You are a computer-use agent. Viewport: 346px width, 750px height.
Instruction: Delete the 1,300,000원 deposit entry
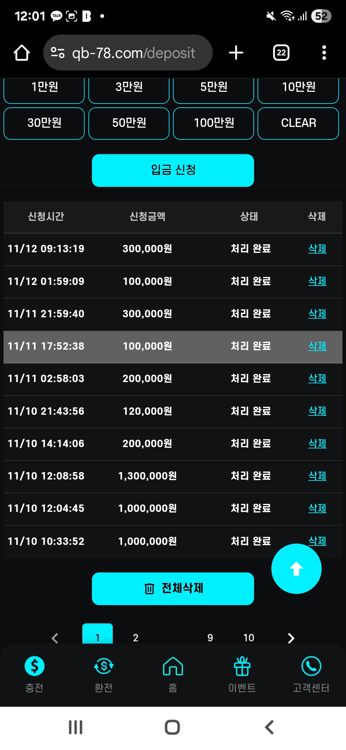click(x=317, y=476)
